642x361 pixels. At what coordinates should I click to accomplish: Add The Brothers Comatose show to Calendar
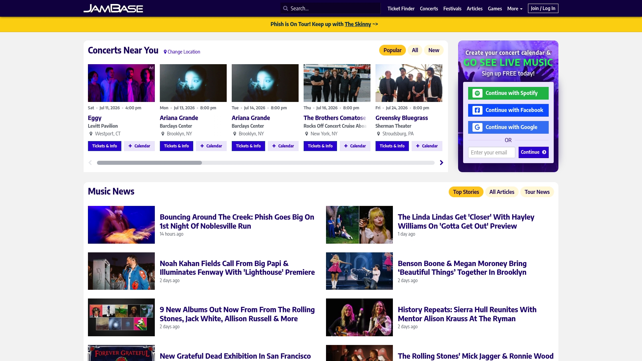[355, 146]
